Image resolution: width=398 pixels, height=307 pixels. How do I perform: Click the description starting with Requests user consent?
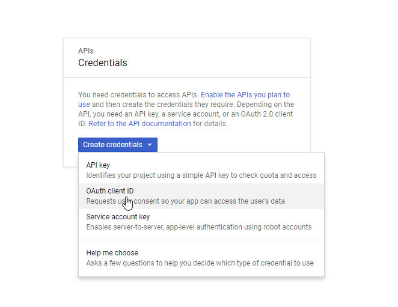pyautogui.click(x=185, y=201)
